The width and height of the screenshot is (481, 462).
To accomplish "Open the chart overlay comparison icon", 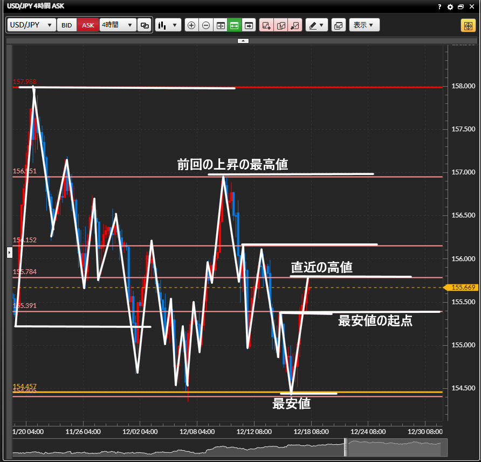I will pyautogui.click(x=339, y=25).
